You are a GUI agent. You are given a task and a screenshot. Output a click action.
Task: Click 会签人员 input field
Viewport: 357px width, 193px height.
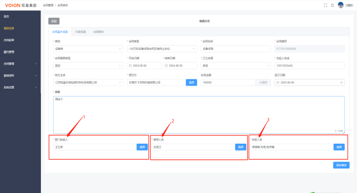point(292,147)
